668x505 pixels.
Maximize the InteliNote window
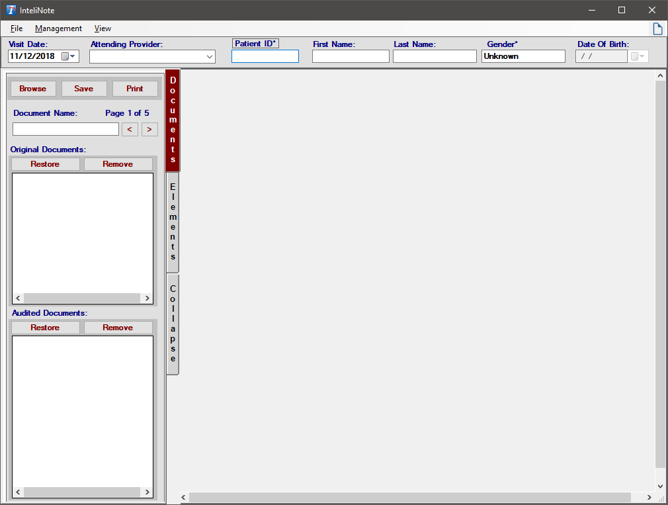[x=622, y=10]
